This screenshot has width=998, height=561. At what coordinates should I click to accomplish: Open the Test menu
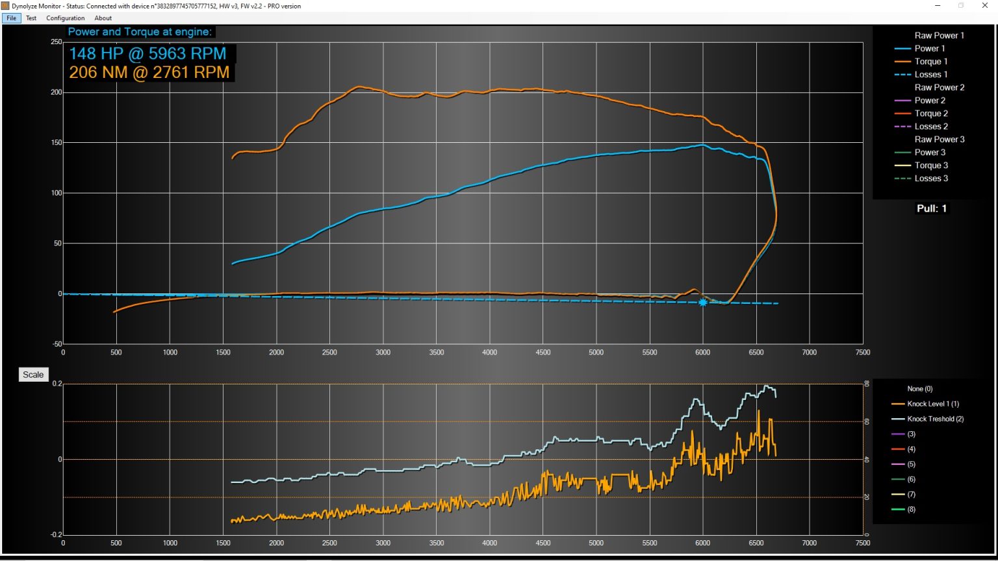(31, 18)
